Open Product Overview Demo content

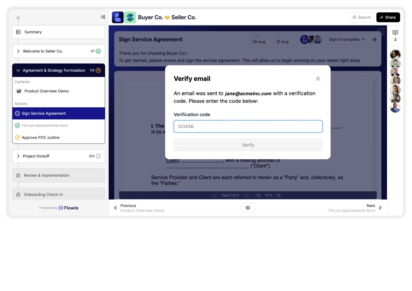[x=46, y=91]
